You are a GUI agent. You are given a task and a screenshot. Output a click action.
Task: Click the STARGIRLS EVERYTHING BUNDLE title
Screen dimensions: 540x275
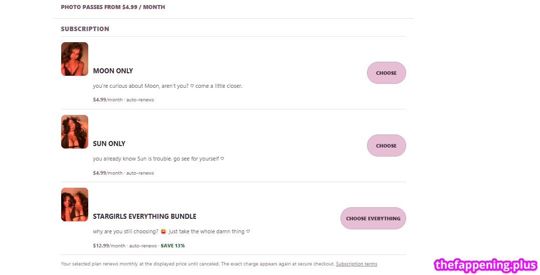pos(144,216)
